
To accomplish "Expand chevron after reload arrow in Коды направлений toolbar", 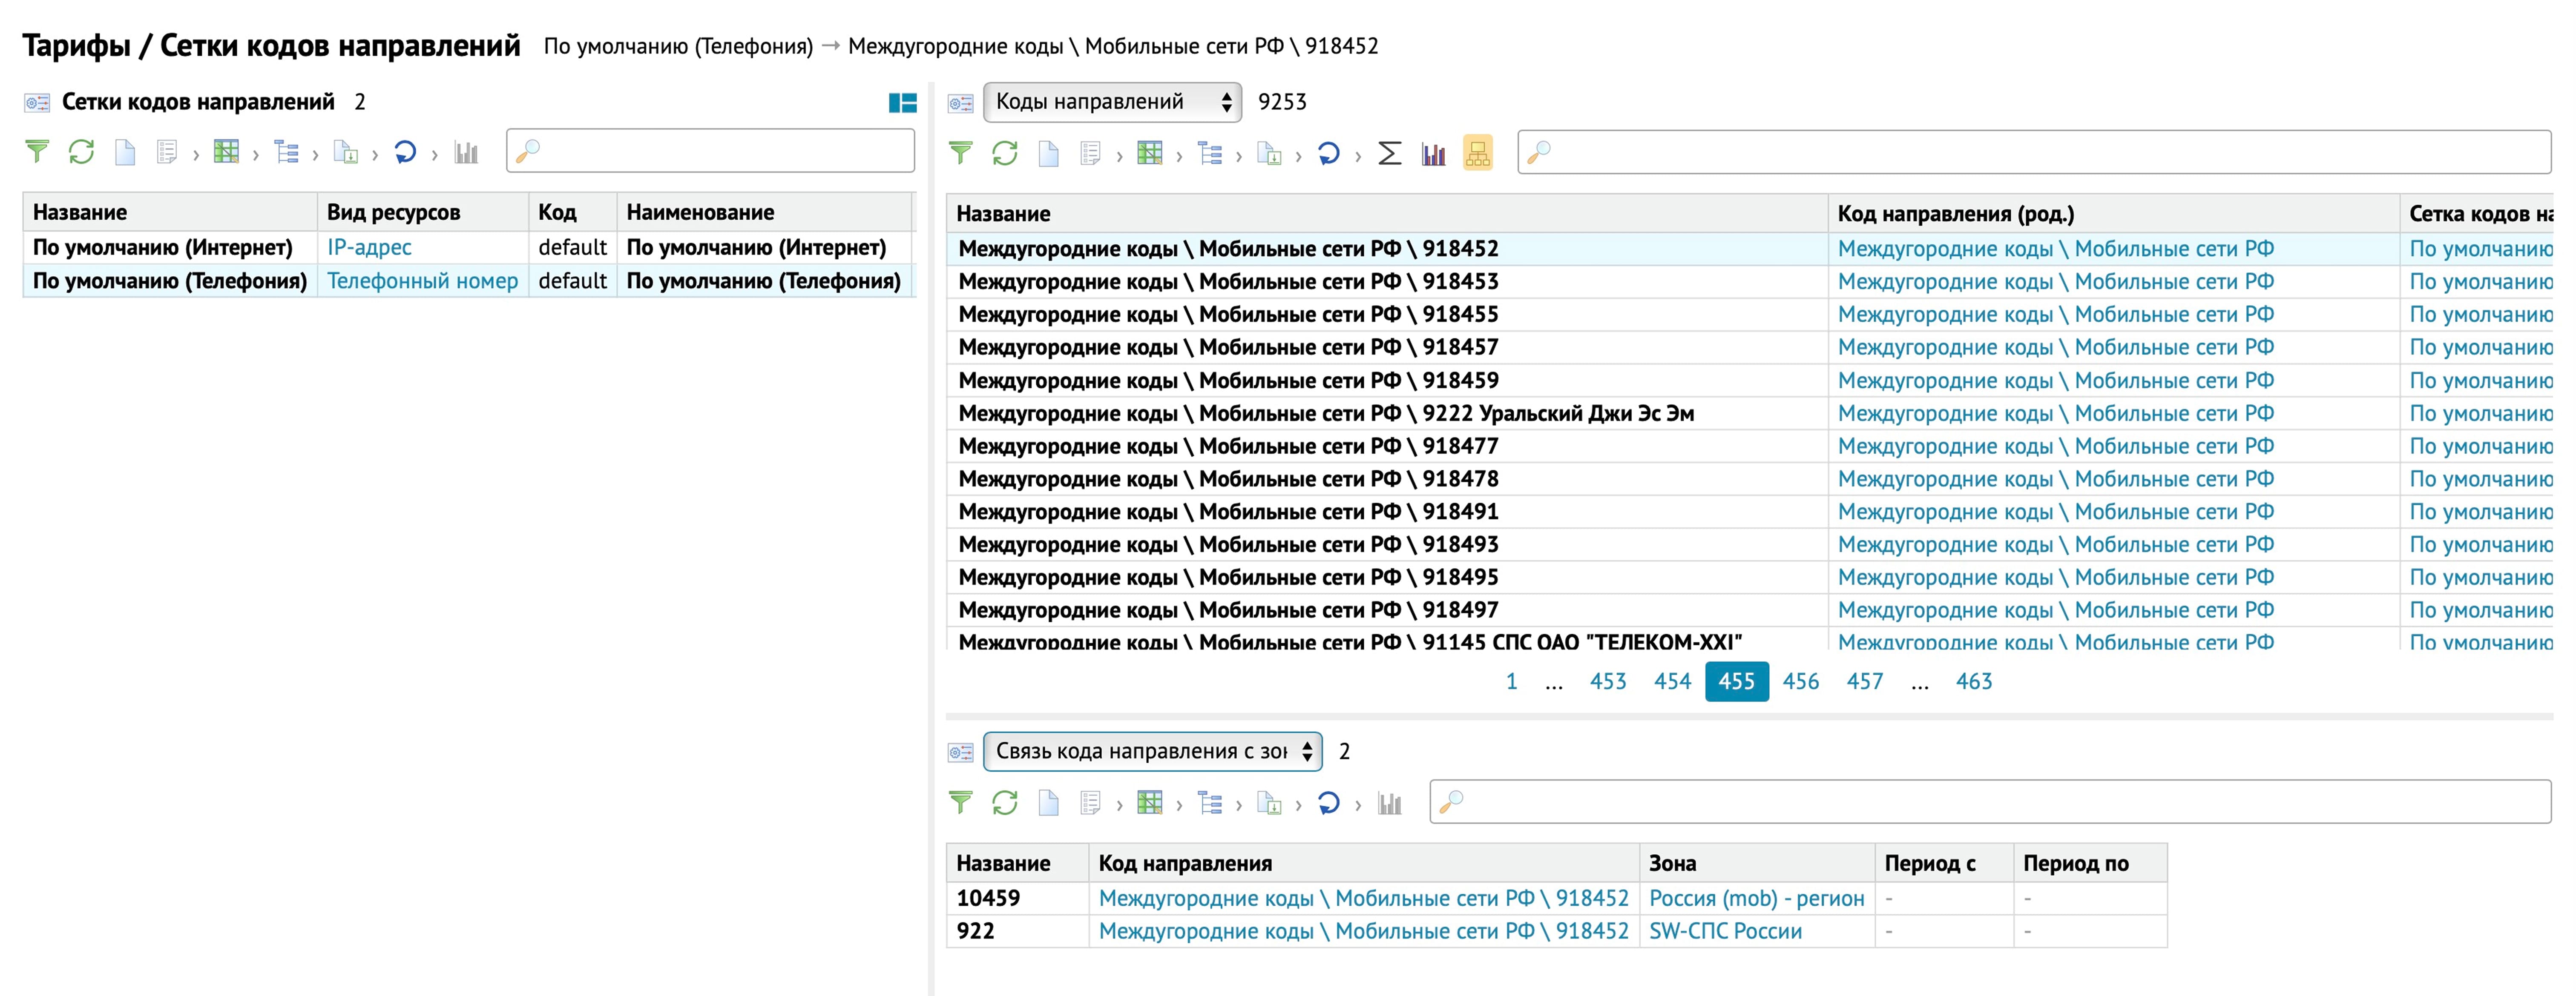I will pos(1358,156).
